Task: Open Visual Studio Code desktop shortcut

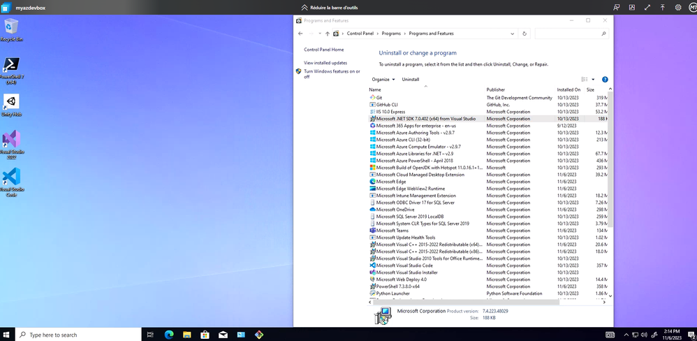Action: (x=11, y=182)
